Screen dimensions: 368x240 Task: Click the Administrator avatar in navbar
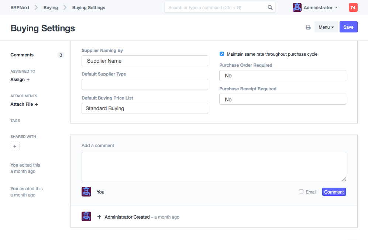click(297, 7)
